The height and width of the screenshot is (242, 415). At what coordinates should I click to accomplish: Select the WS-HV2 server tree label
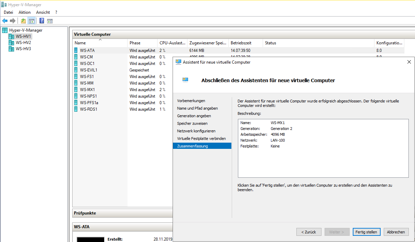[x=23, y=43]
